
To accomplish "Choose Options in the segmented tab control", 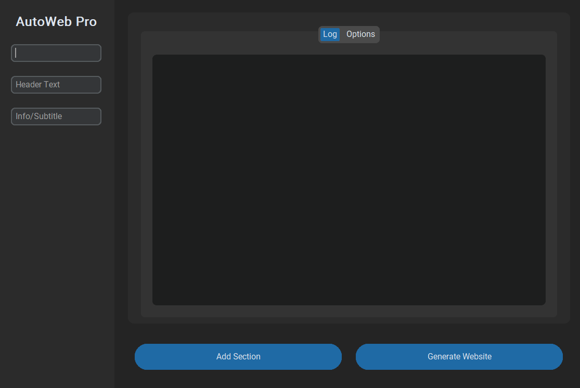I will (360, 34).
